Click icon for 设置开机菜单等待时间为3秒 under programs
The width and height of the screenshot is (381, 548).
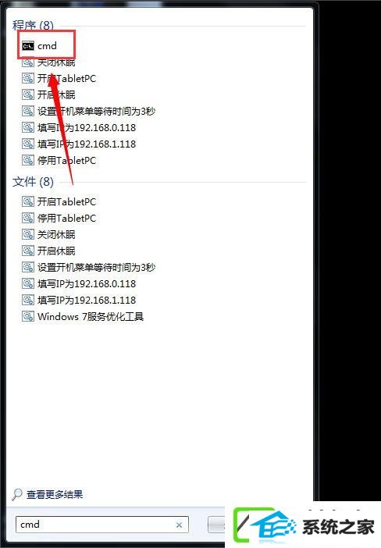click(28, 111)
